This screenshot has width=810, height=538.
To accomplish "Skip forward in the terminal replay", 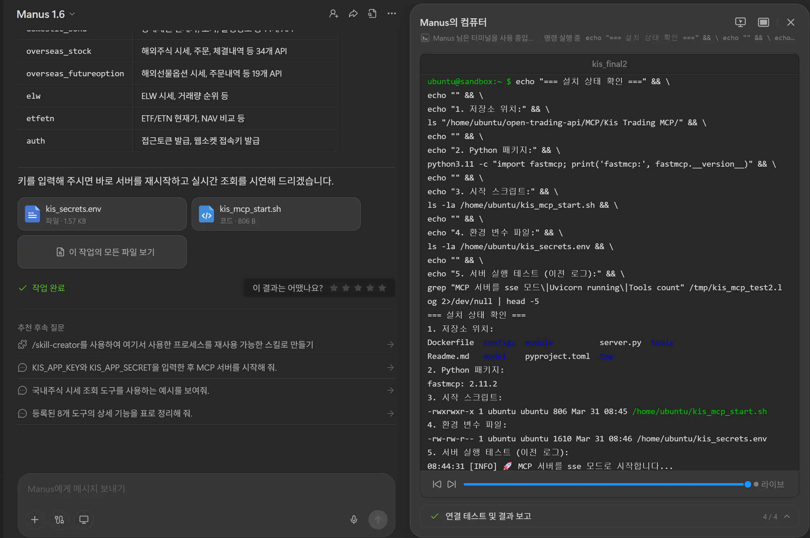I will click(x=452, y=484).
